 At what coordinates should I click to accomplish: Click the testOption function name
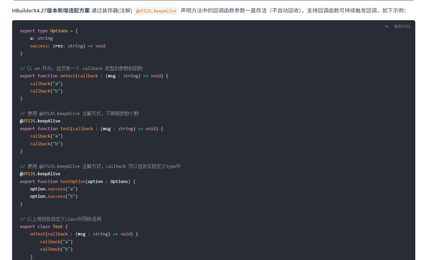(x=73, y=182)
